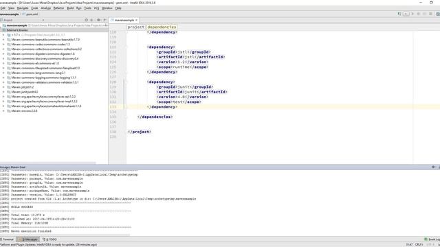Open the Refactor menu
440x247 pixels.
[x=58, y=8]
